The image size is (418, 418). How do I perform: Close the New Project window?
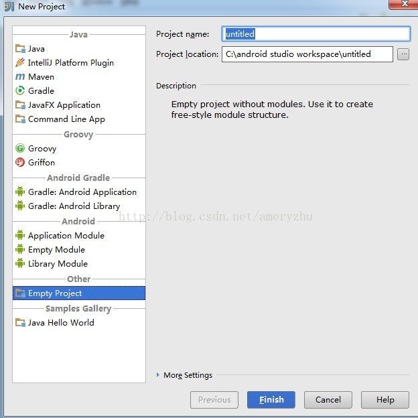[404, 4]
